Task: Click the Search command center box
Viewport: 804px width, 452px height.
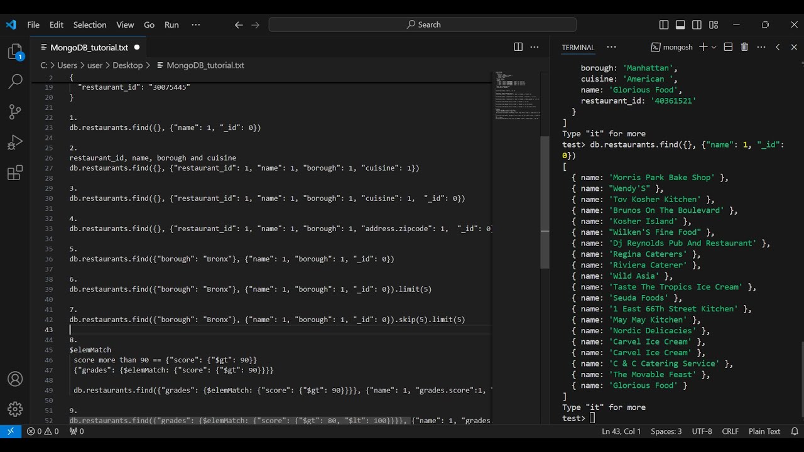Action: (423, 24)
